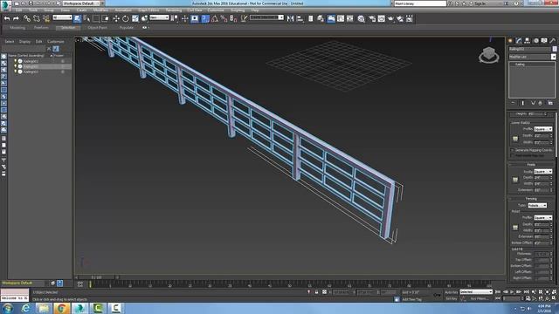Open the Workspace Default dropdown in title bar

point(81,3)
